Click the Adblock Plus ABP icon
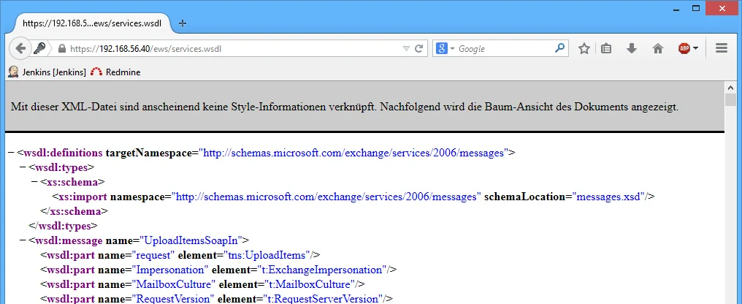 [x=684, y=48]
